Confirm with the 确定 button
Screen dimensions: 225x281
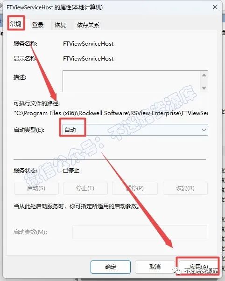point(111,267)
